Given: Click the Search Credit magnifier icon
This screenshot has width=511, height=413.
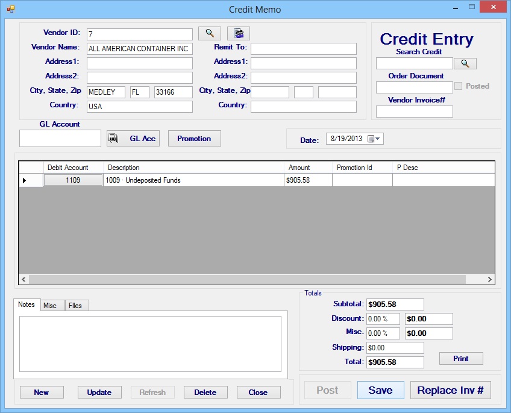Looking at the screenshot, I should [465, 63].
